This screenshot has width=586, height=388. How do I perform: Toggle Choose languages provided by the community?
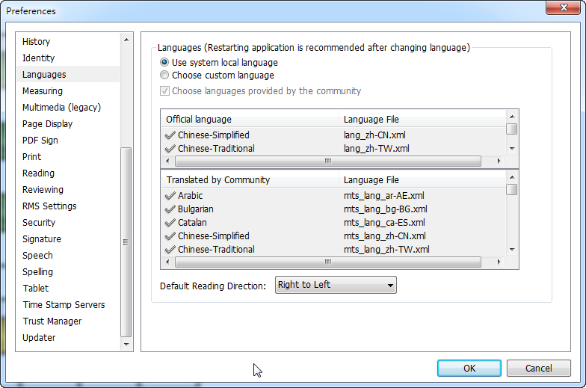tap(164, 91)
